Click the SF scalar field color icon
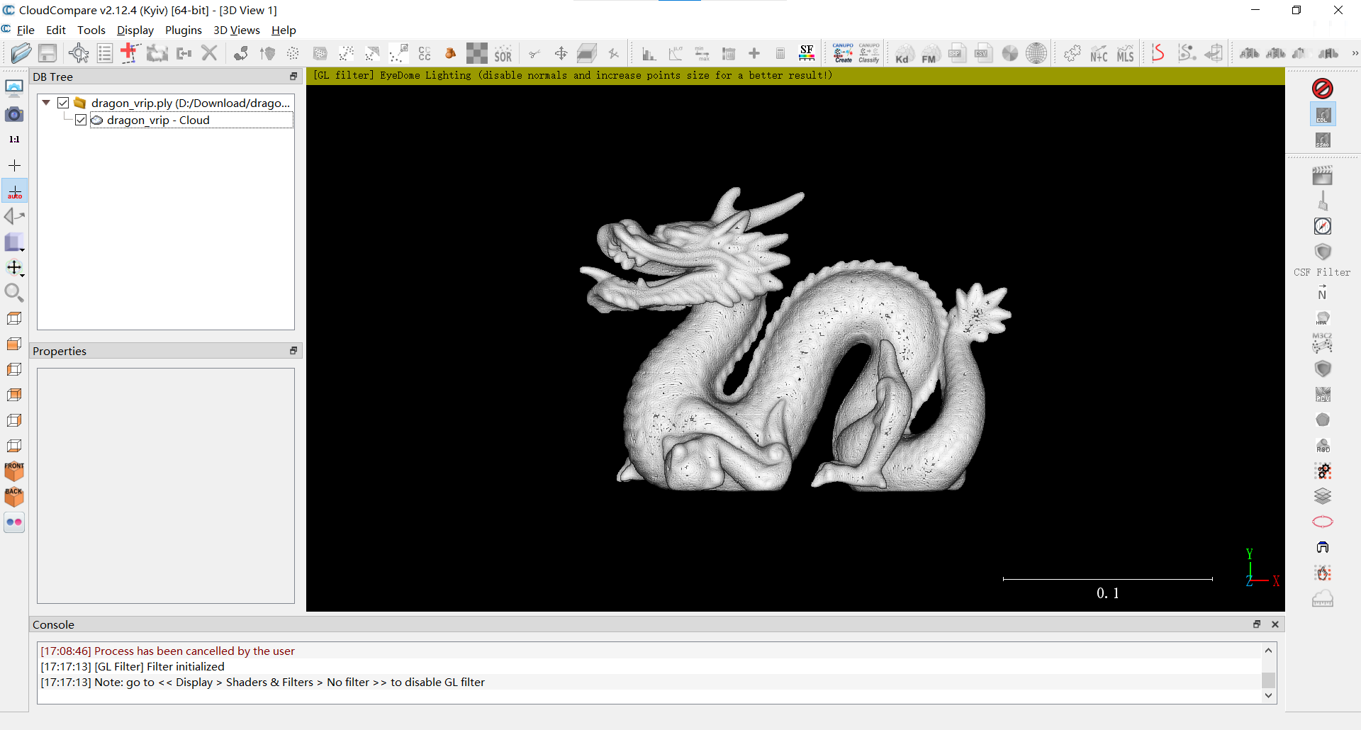Screen dimensions: 1361x730 807,53
